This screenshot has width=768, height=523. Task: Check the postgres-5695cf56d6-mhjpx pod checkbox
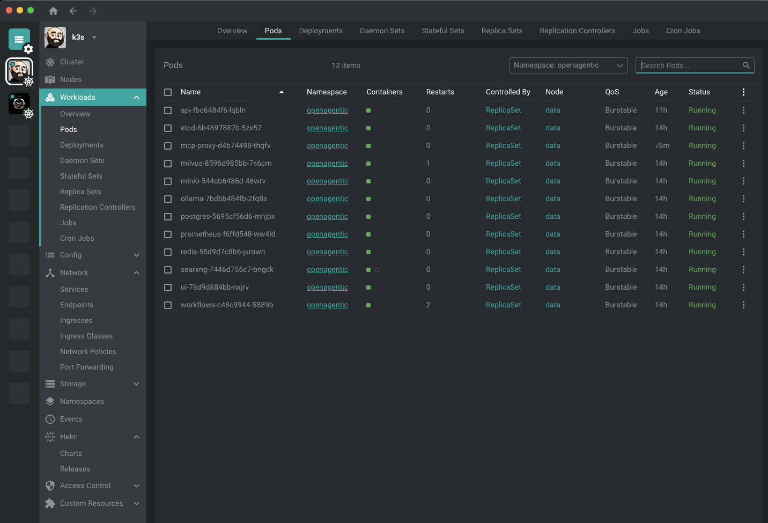click(x=168, y=217)
